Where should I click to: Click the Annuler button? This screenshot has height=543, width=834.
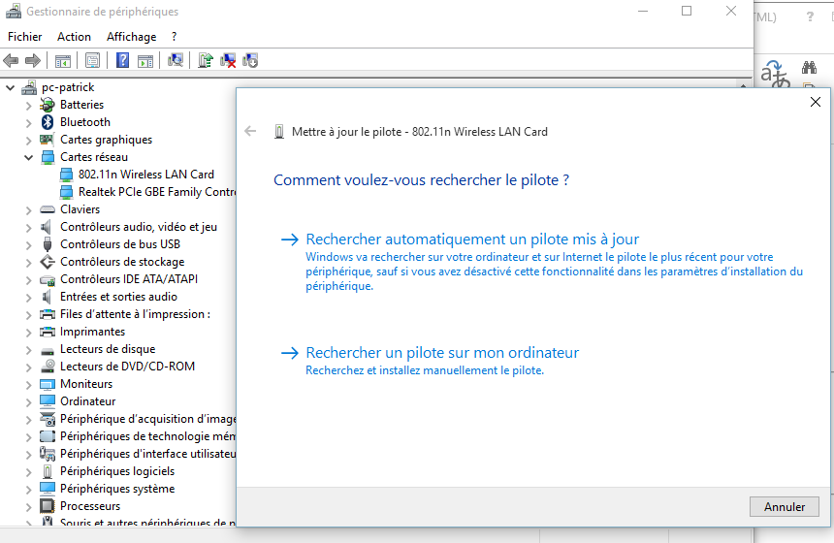(784, 506)
